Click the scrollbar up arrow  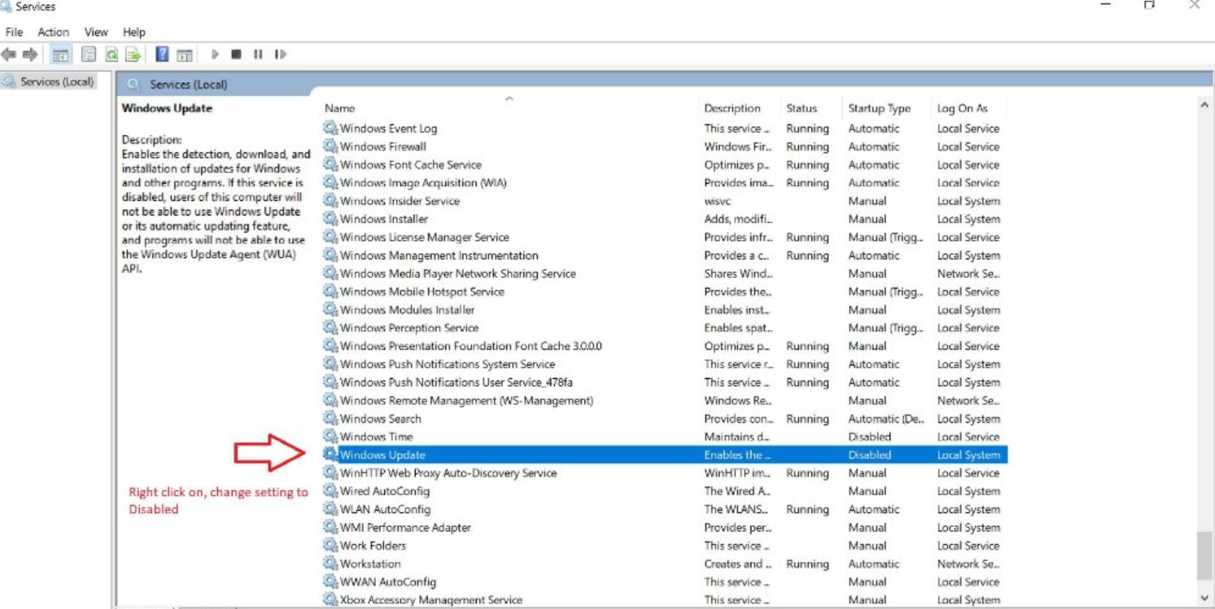[x=1204, y=105]
